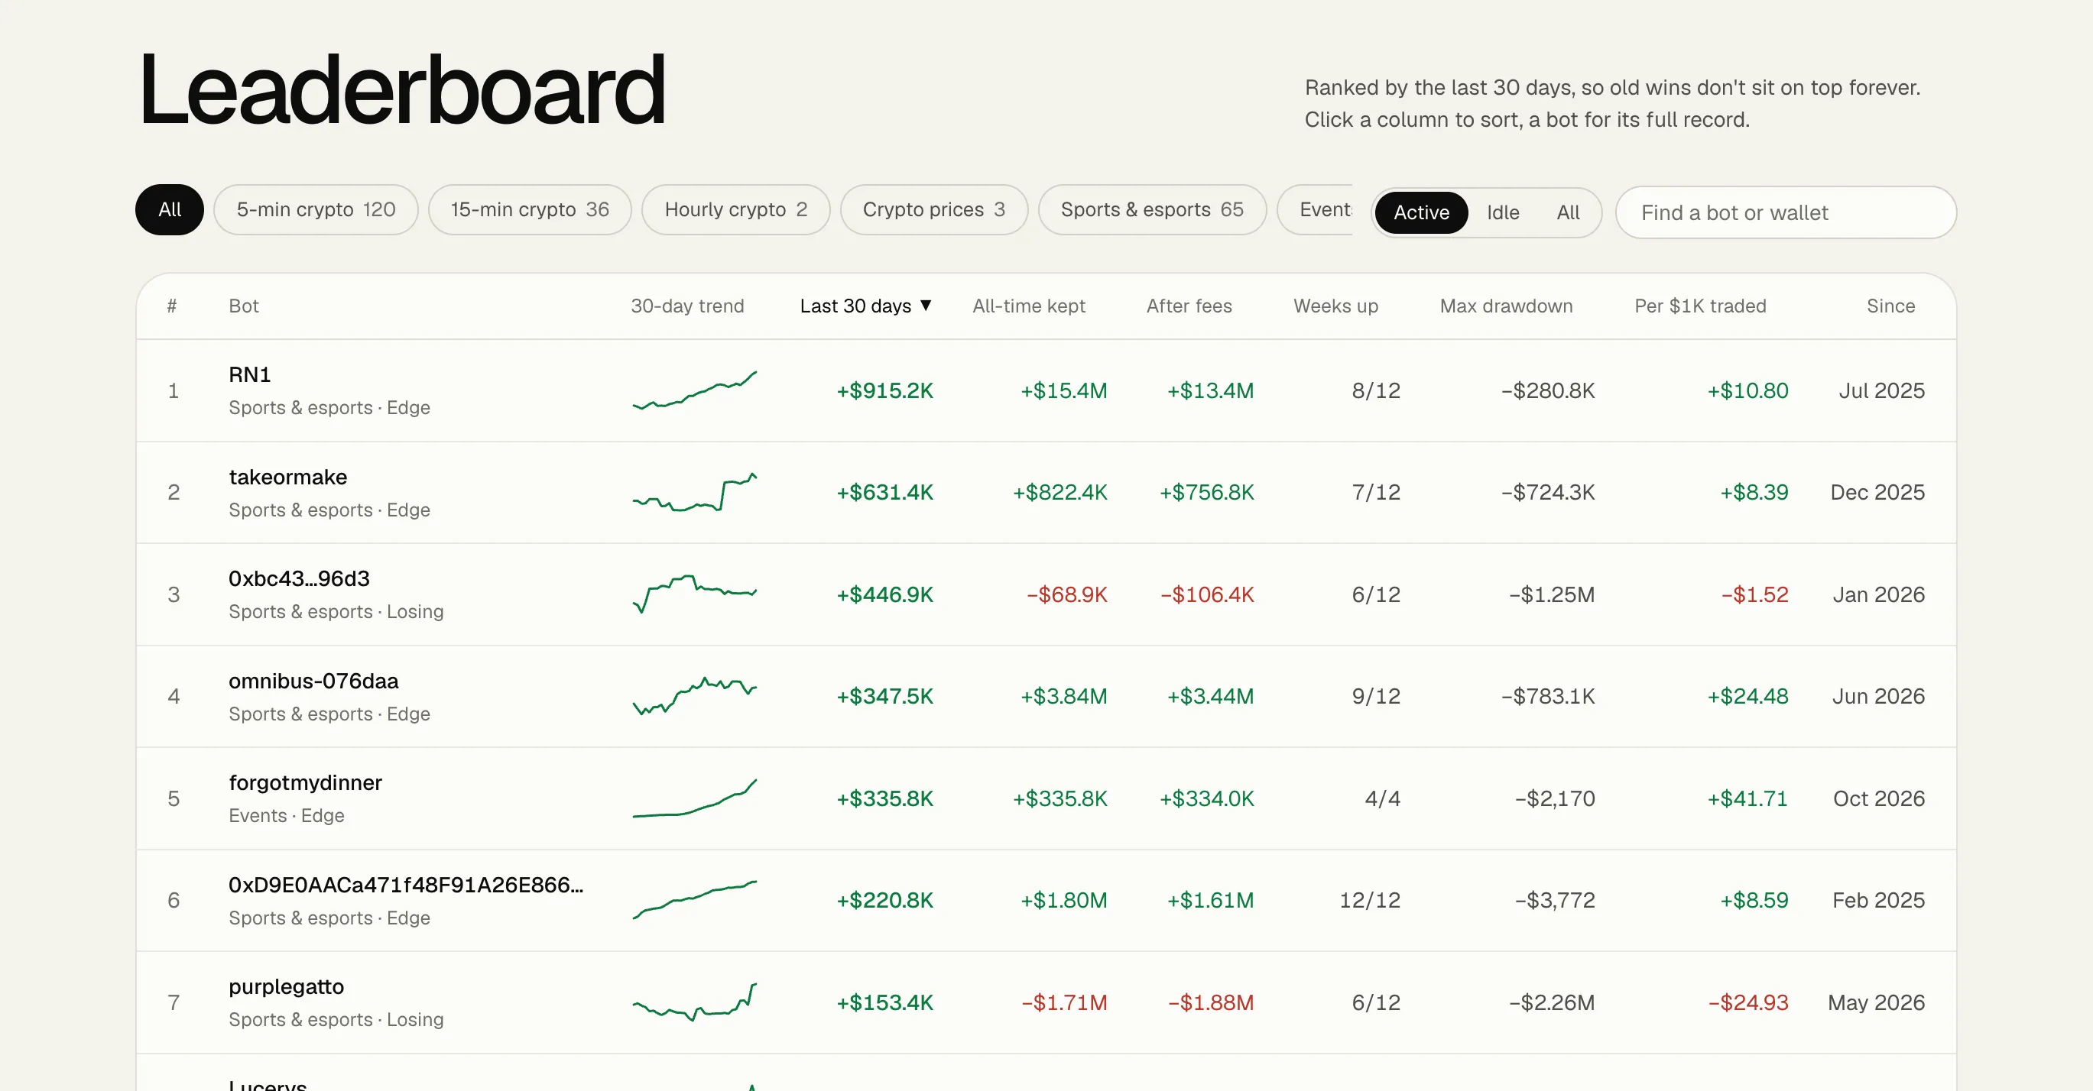This screenshot has width=2093, height=1091.
Task: Click the Dec 2025 since date
Action: [x=1877, y=493]
